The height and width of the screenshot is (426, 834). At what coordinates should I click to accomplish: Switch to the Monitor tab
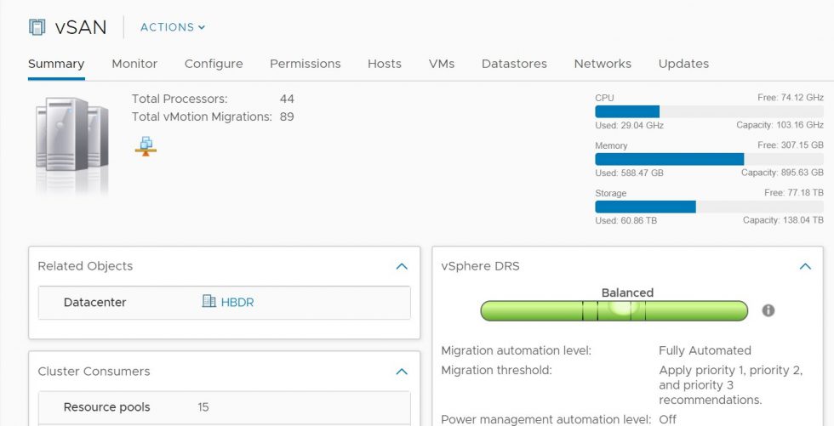click(x=134, y=64)
